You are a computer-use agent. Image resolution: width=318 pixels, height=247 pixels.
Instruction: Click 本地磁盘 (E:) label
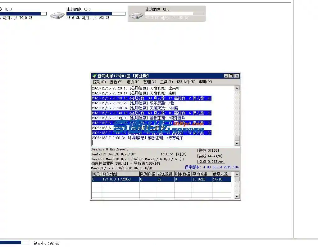pos(157,9)
